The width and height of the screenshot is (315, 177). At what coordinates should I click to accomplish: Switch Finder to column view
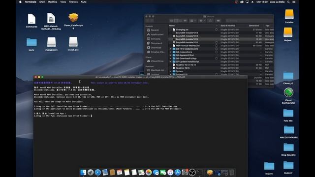(181, 21)
